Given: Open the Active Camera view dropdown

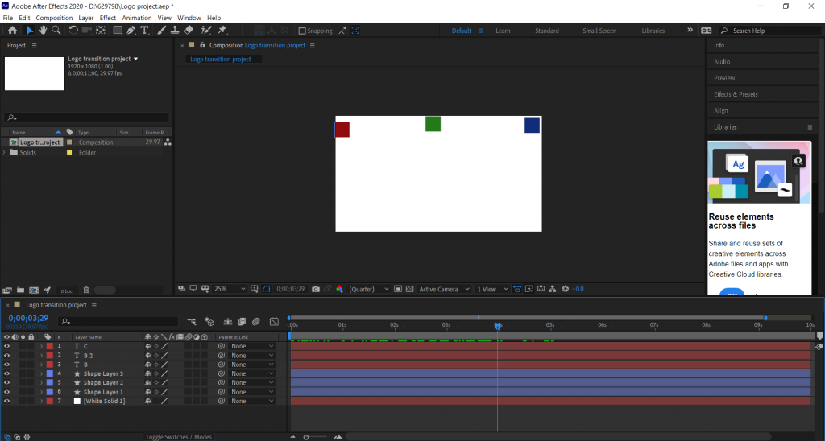Looking at the screenshot, I should 442,289.
